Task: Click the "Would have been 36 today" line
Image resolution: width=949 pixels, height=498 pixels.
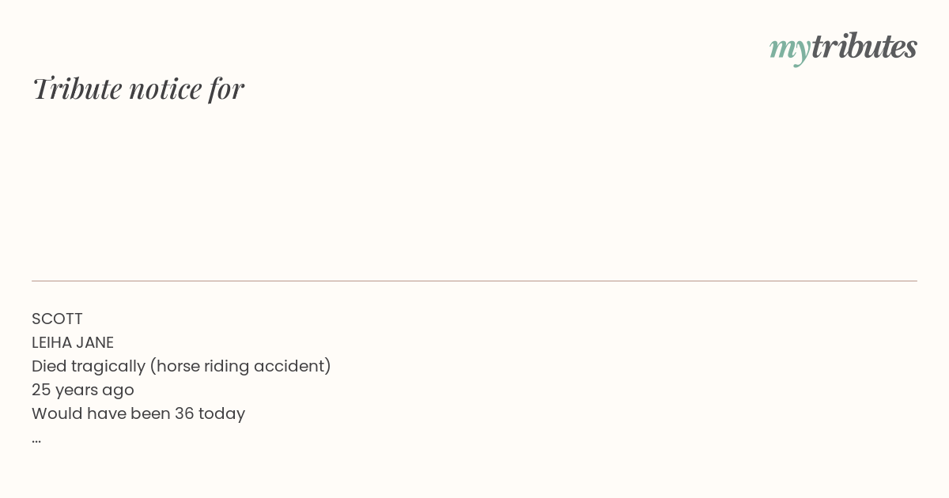Action: tap(138, 413)
